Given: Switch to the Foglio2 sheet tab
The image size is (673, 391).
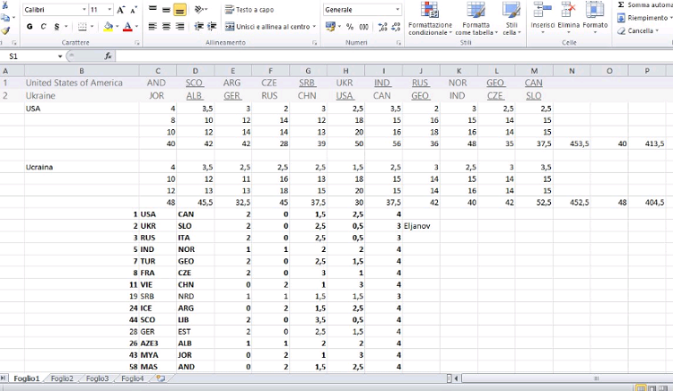Looking at the screenshot, I should [62, 379].
